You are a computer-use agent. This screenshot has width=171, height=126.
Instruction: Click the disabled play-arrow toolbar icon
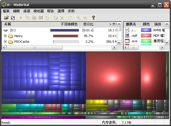tap(21, 18)
